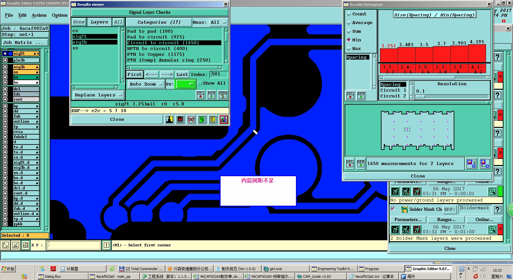This screenshot has height=280, width=513.
Task: Click the Last result button
Action: [182, 74]
